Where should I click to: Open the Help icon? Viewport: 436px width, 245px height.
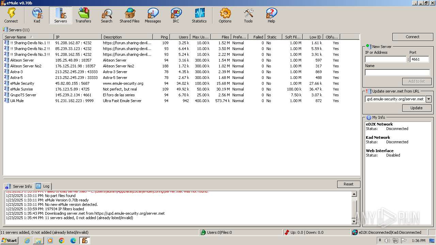click(x=271, y=16)
